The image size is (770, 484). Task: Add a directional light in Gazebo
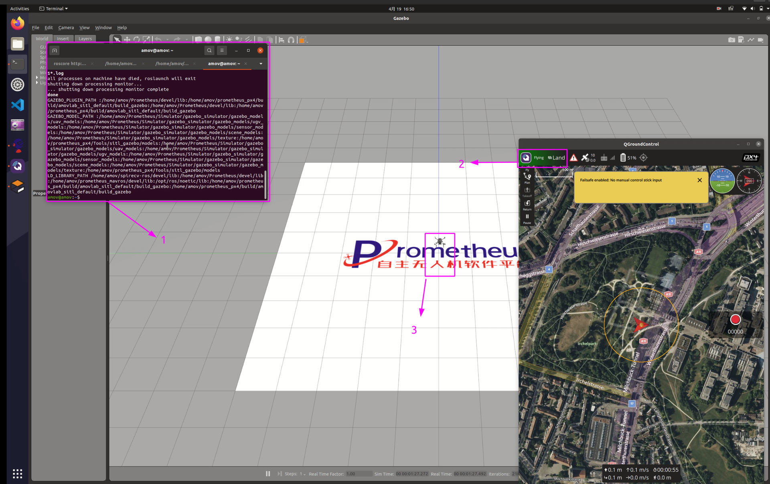[x=248, y=39]
